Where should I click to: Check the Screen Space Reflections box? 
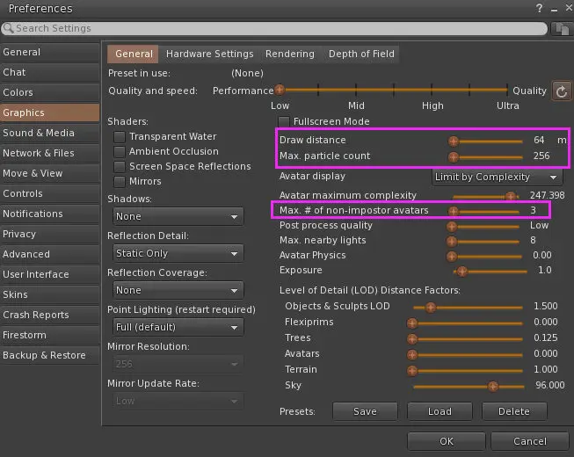pos(120,167)
